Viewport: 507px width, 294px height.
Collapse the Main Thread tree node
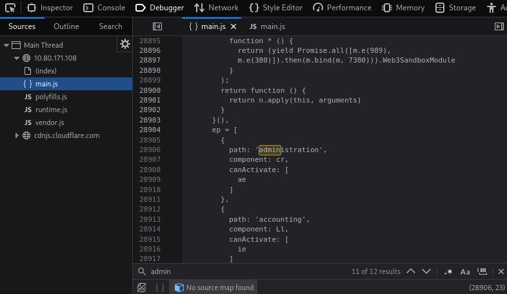[x=6, y=45]
